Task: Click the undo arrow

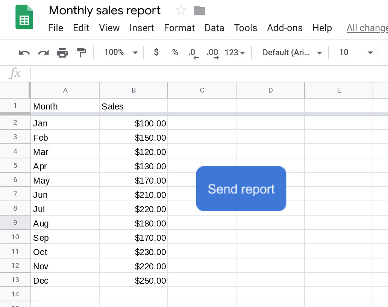Action: [x=24, y=53]
